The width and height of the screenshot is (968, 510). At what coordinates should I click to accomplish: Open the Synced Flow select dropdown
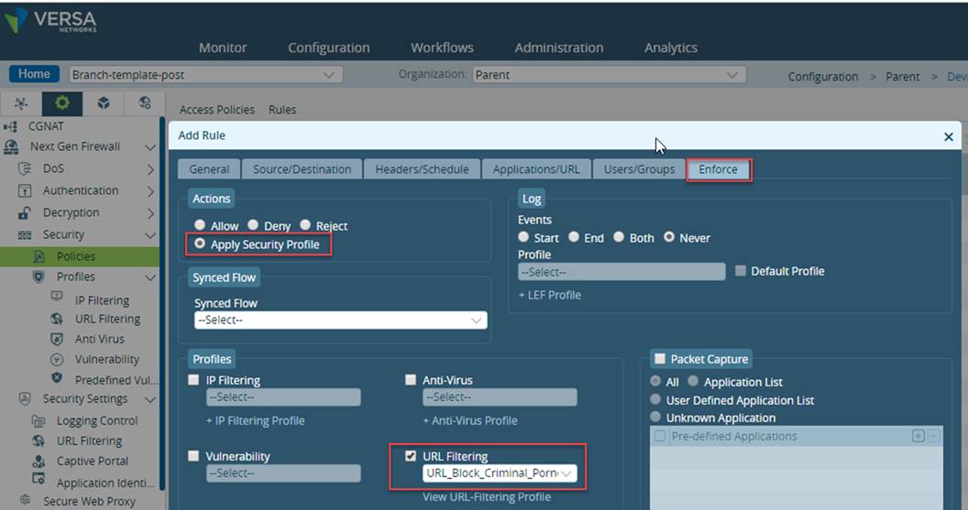(x=341, y=320)
